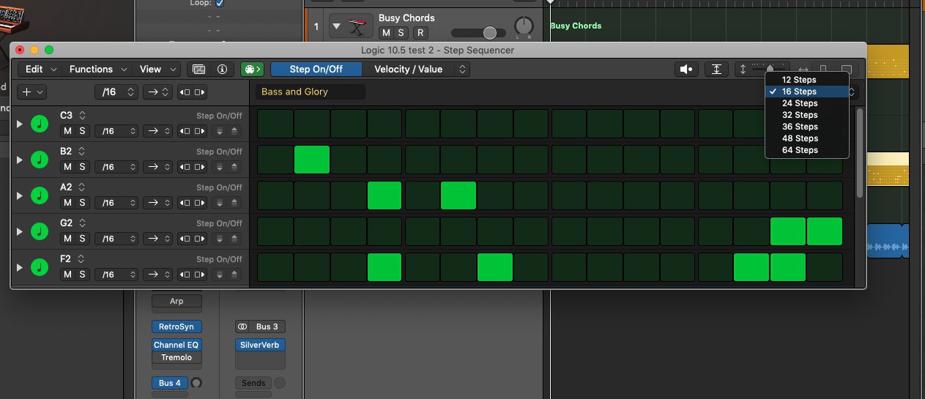Open the Pattern Browser with palette icon
The image size is (925, 399).
[x=251, y=70]
